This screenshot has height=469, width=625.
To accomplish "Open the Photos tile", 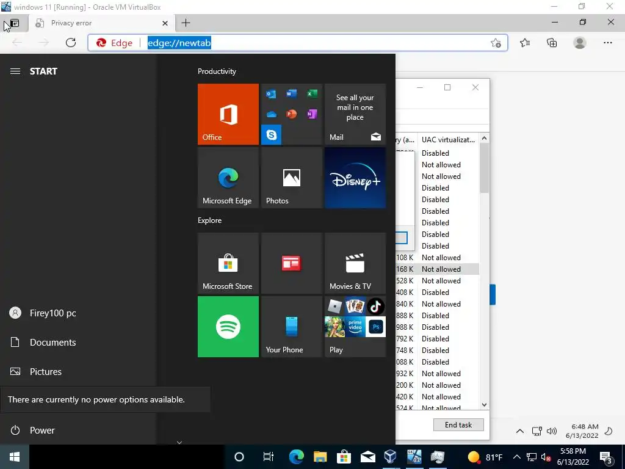I will tap(291, 178).
